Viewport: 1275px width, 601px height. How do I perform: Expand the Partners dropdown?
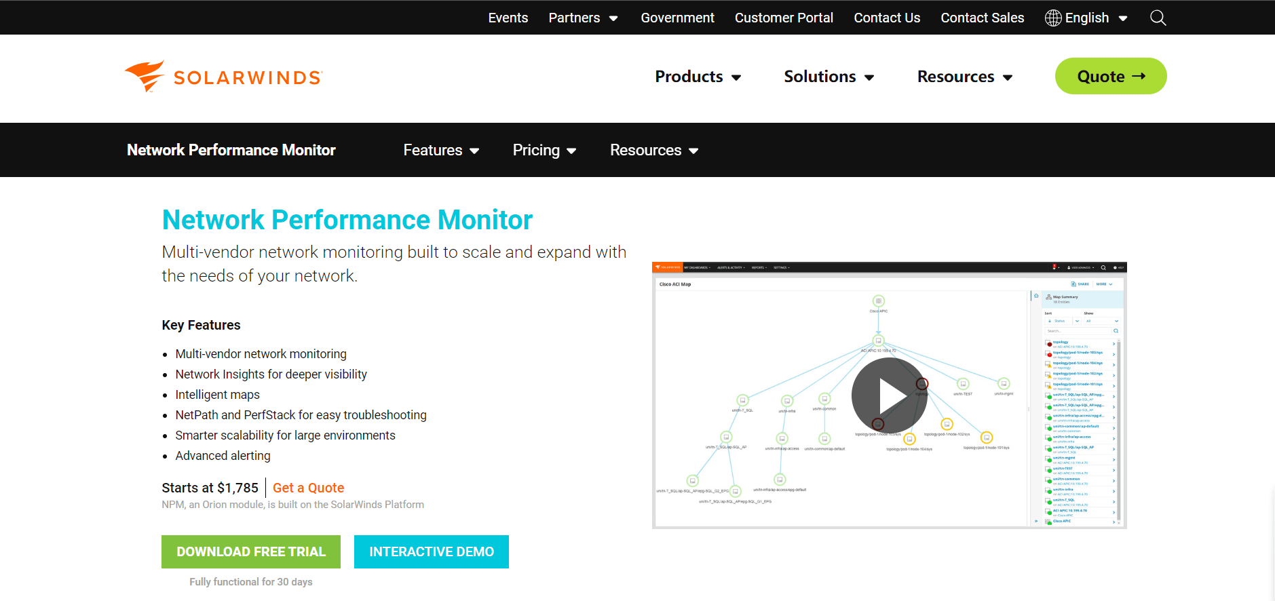pos(583,18)
